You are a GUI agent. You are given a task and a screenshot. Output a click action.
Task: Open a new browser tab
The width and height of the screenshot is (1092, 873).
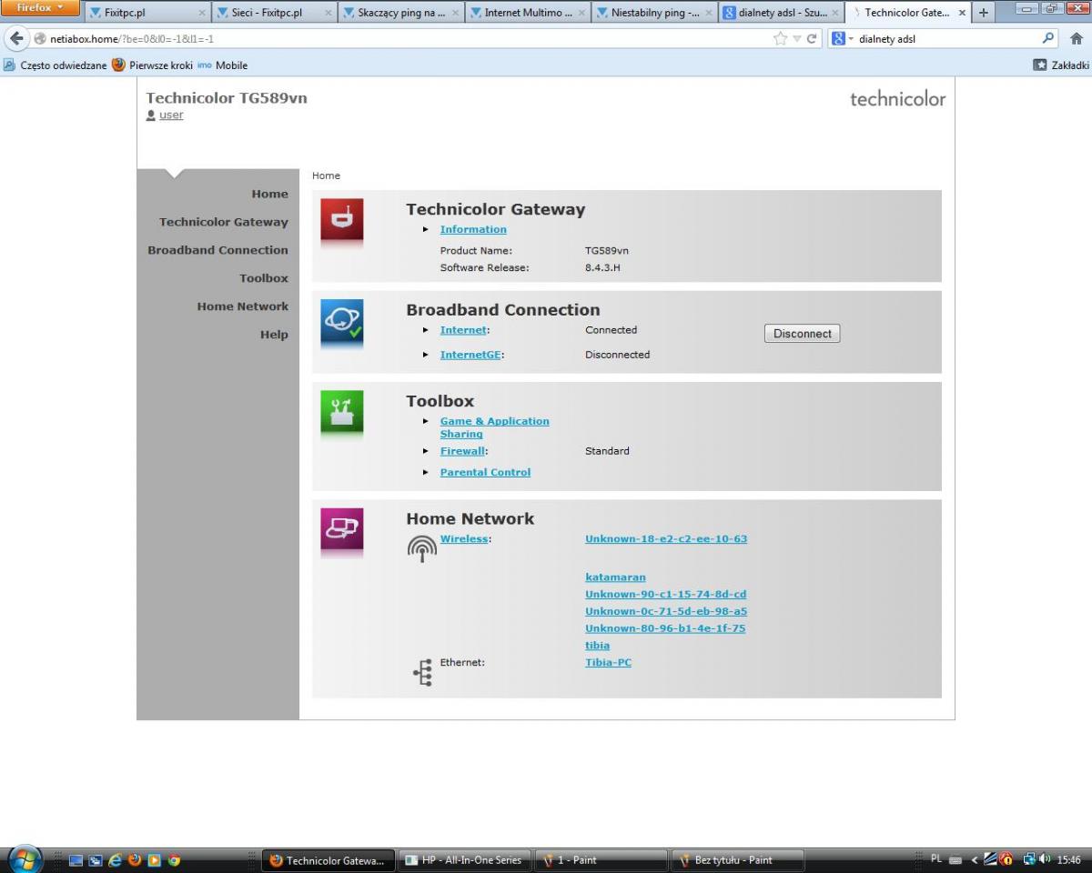[984, 13]
